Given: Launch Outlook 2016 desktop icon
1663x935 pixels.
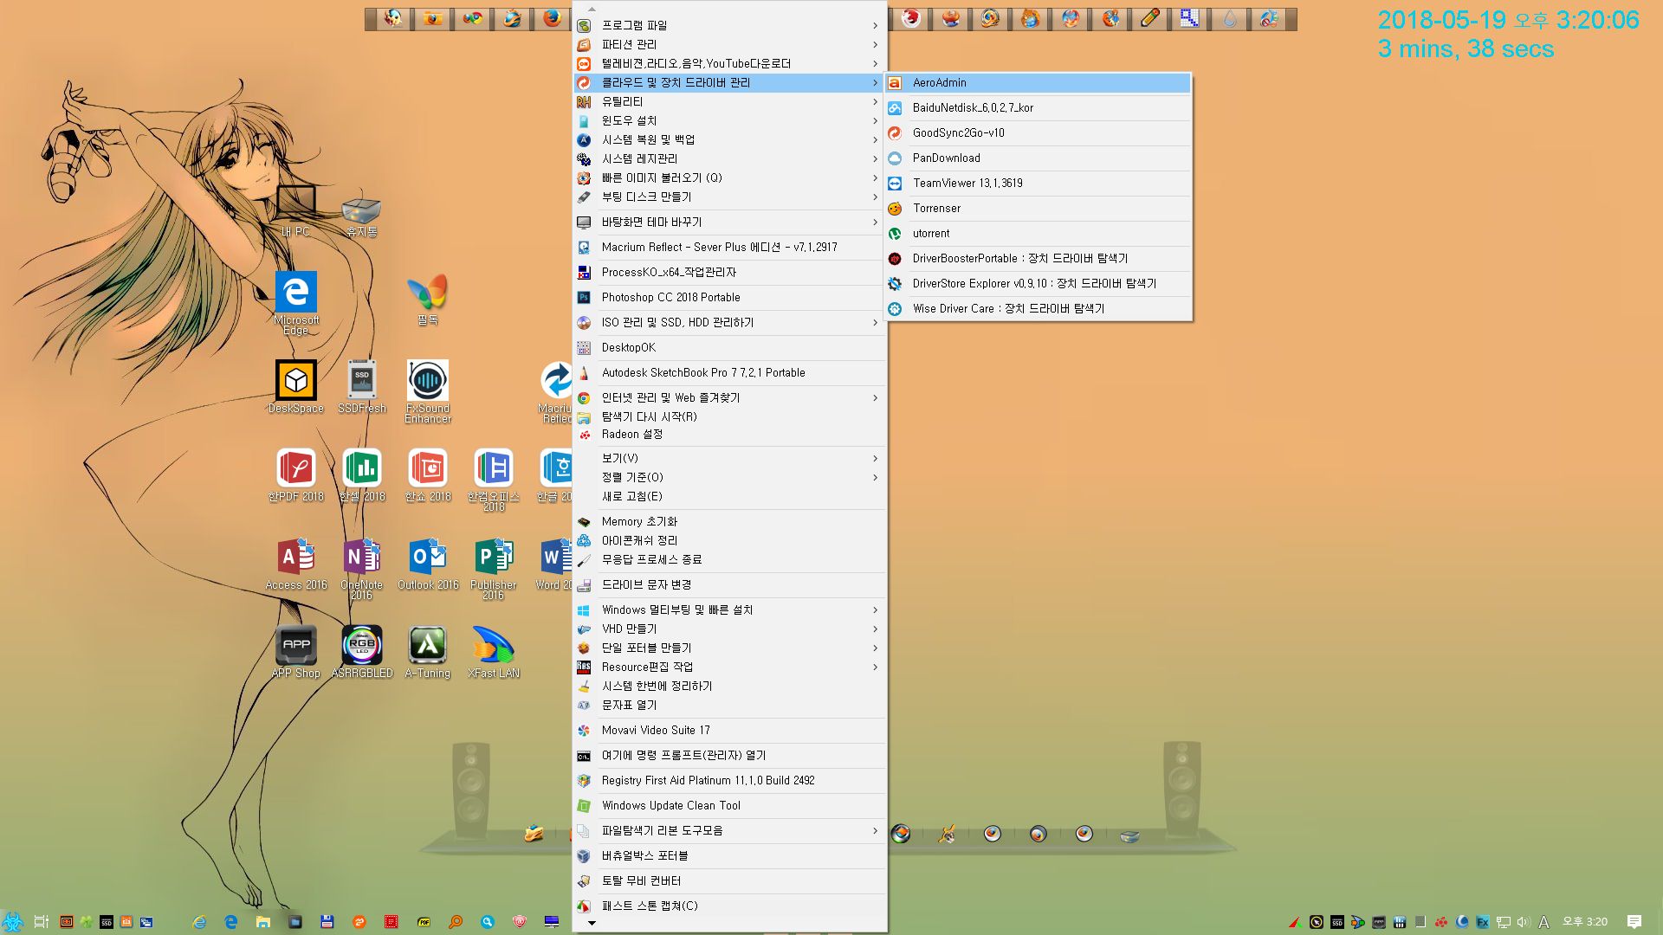Looking at the screenshot, I should pos(428,564).
